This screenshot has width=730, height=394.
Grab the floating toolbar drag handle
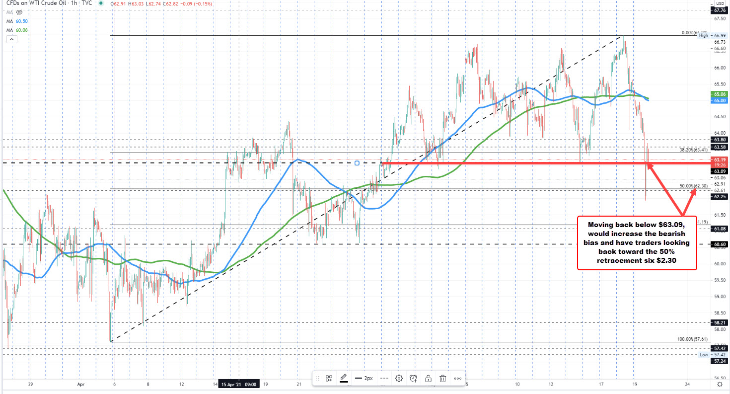click(318, 378)
